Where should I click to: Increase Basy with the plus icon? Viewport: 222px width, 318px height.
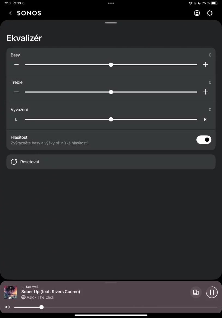pos(205,65)
